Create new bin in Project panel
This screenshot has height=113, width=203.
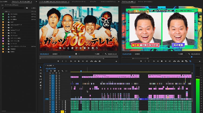click(27, 8)
